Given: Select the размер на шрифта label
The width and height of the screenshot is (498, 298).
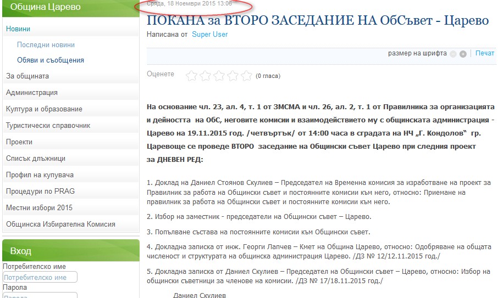Looking at the screenshot, I should coord(417,53).
